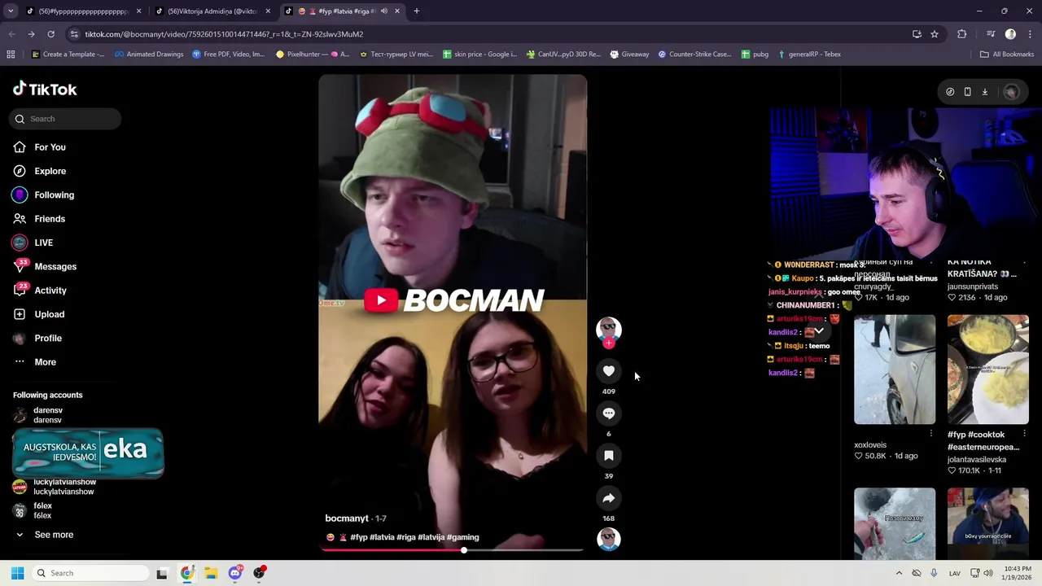Open options dots for the xoxloveis video
Screen dimensions: 1042x586
(931, 434)
